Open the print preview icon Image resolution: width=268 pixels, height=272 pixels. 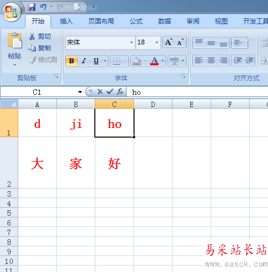pos(78,7)
